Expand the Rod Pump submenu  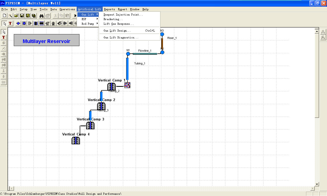point(88,24)
